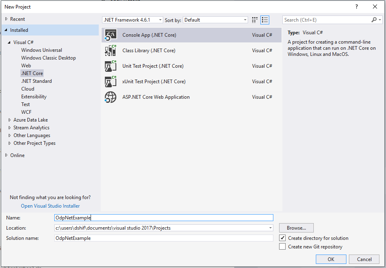Switch to small icons list view
The width and height of the screenshot is (386, 268).
[265, 20]
